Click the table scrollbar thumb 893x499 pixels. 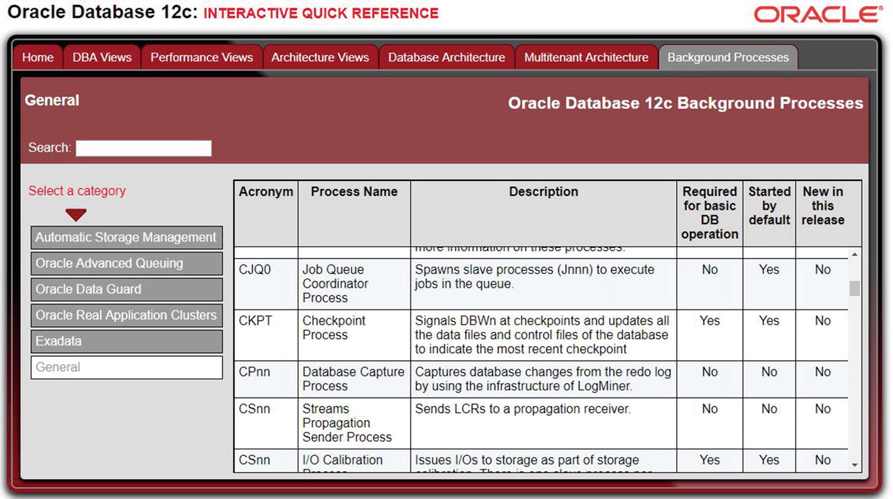(x=855, y=288)
